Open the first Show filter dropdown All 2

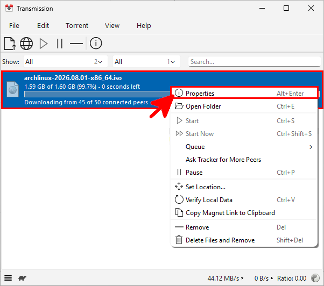66,61
